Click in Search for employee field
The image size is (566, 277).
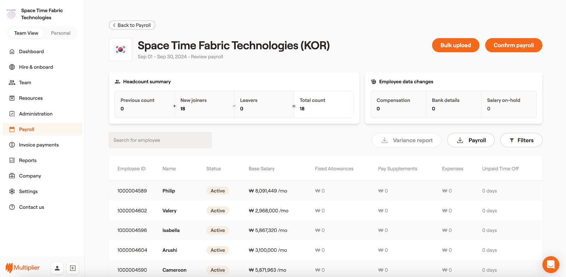pos(160,140)
